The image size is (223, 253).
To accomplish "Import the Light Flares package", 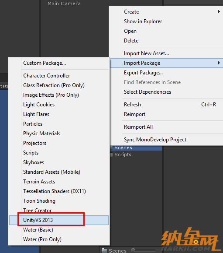I will pos(59,114).
